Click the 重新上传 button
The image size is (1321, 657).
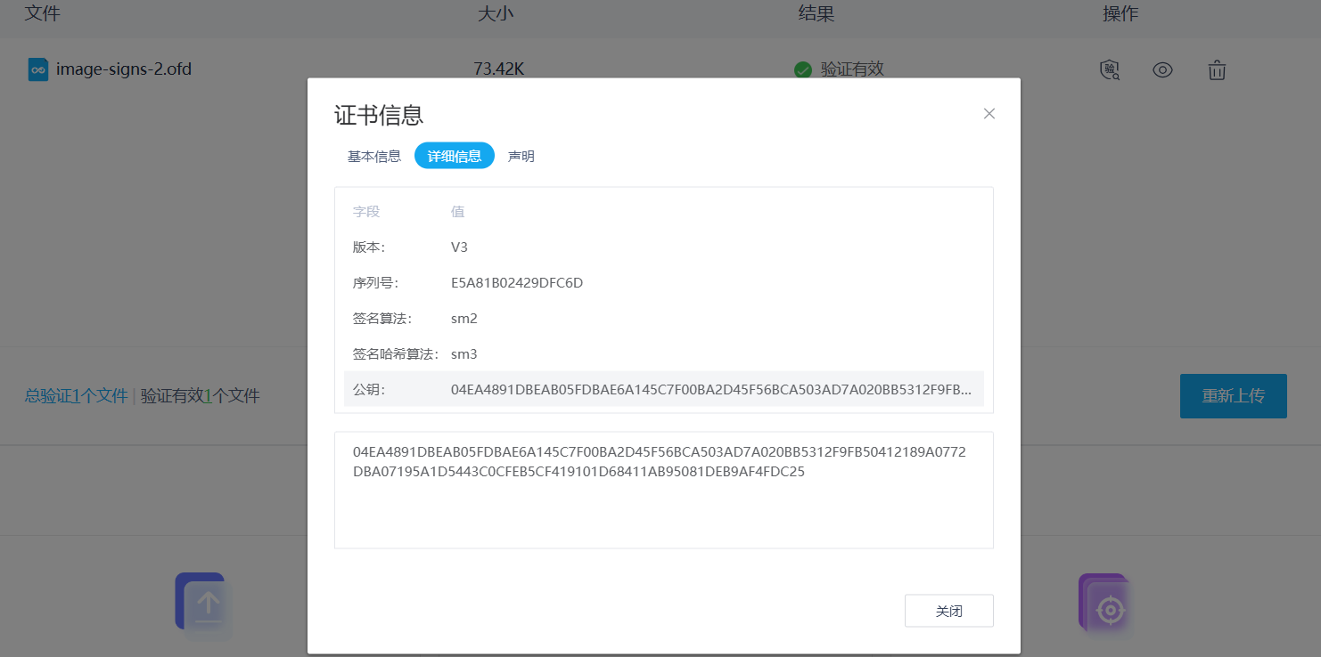[x=1233, y=396]
